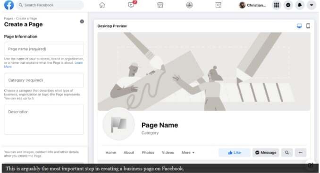This screenshot has width=320, height=173.
Task: Click the Page Name heading text
Action: pyautogui.click(x=160, y=125)
